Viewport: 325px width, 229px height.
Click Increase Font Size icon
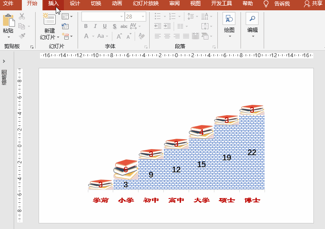click(119, 36)
